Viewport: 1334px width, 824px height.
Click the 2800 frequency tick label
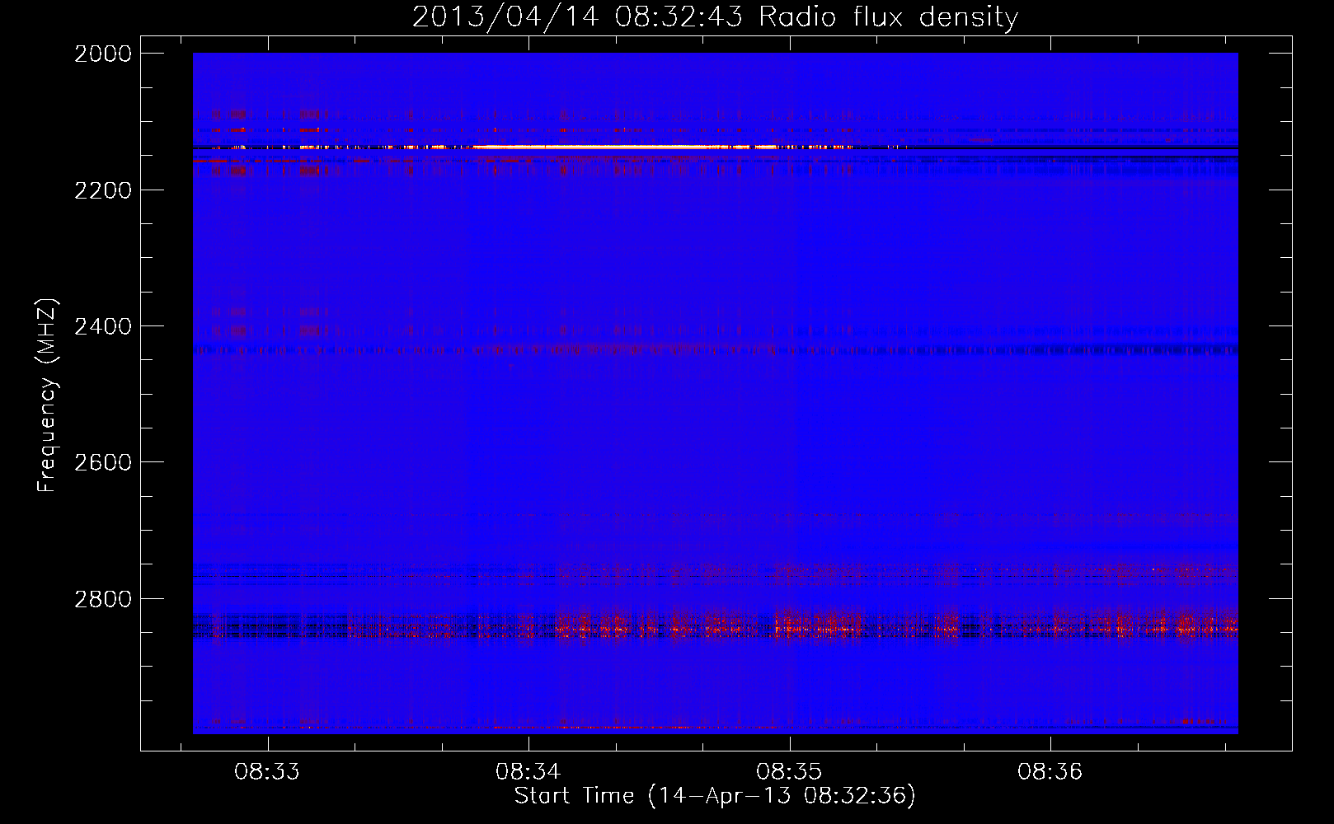click(x=103, y=598)
